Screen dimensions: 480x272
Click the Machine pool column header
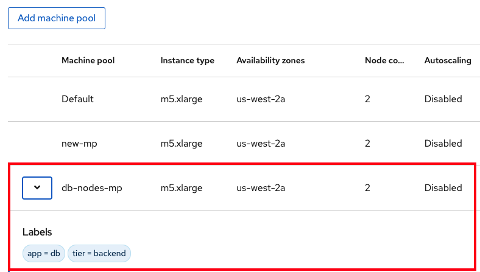(88, 61)
